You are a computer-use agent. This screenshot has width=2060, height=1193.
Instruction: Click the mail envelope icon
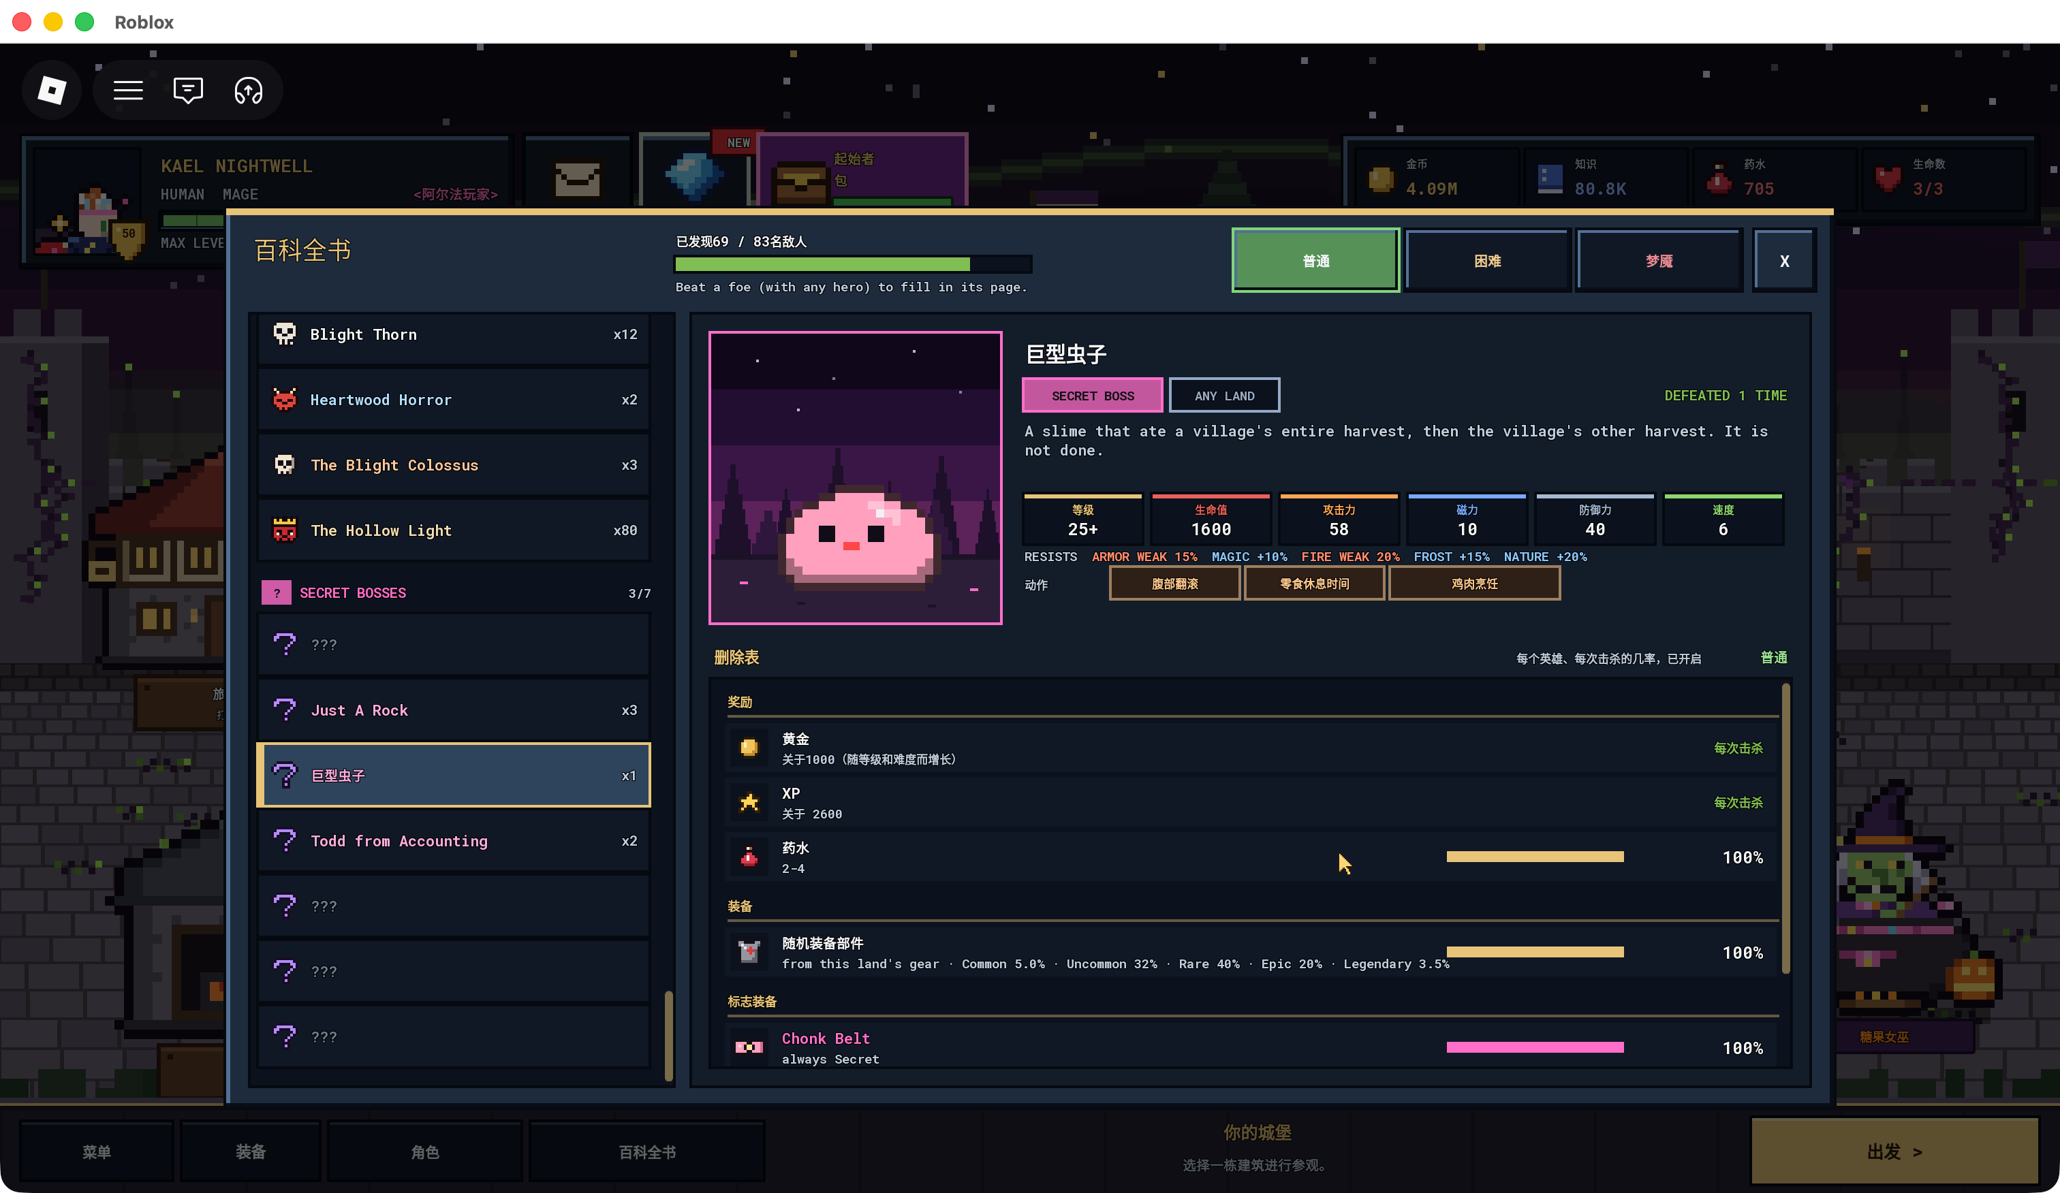pos(578,180)
